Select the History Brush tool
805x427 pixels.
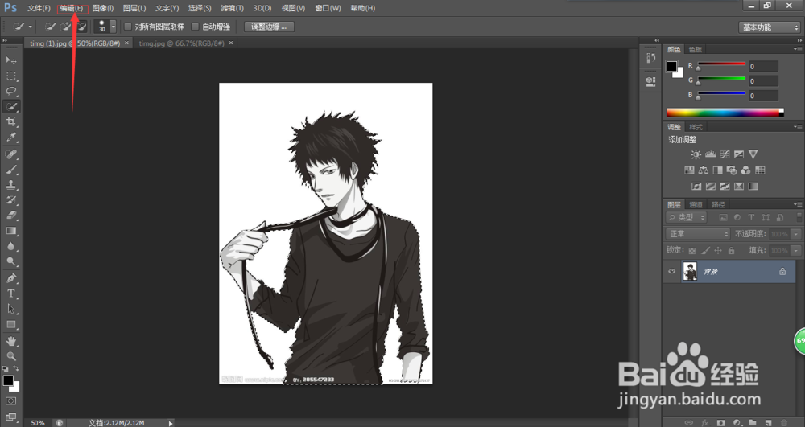click(10, 200)
